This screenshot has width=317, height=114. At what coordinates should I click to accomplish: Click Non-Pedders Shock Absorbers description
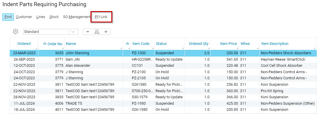coord(286,53)
